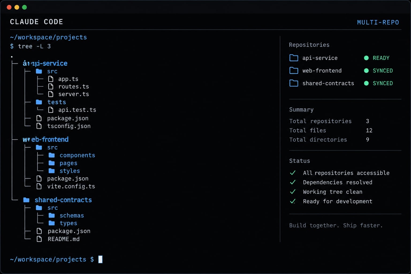Select the server.ts file name
The image size is (411, 274).
(74, 94)
